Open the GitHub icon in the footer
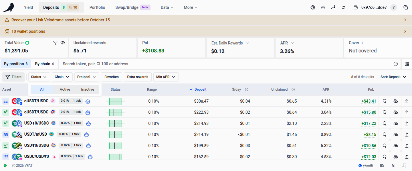 [x=404, y=166]
